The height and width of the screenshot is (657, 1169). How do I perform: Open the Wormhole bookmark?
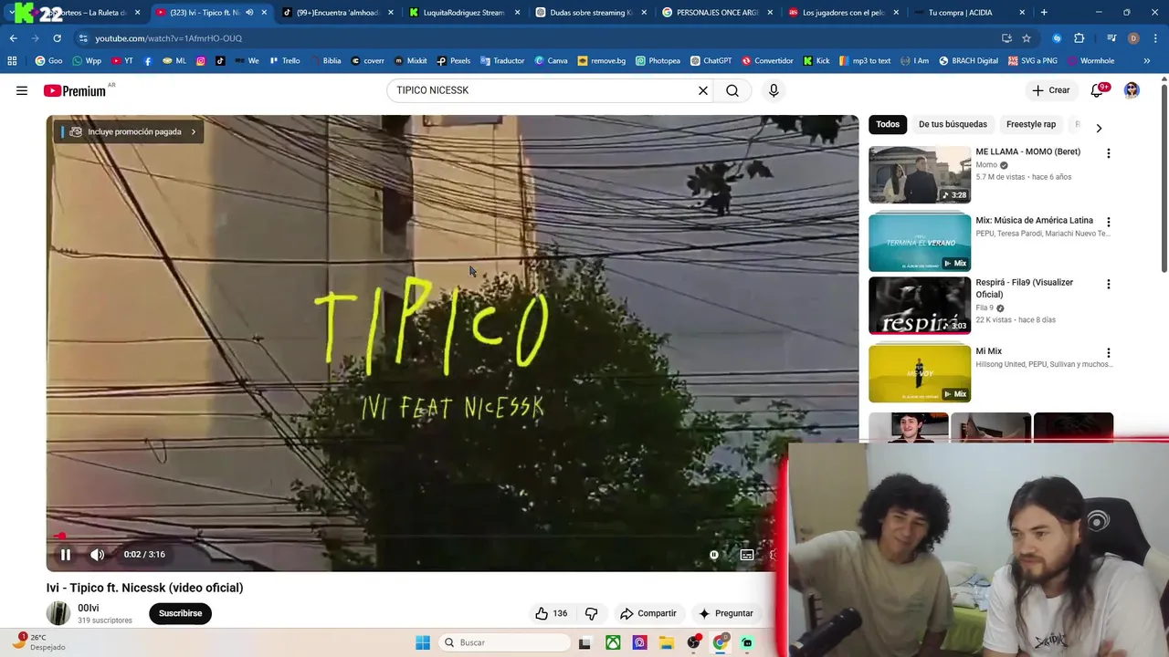1090,61
